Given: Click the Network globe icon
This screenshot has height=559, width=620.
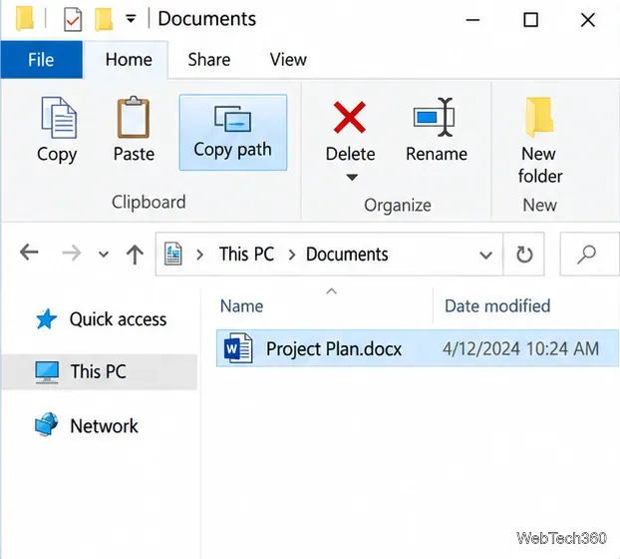Looking at the screenshot, I should coord(46,424).
